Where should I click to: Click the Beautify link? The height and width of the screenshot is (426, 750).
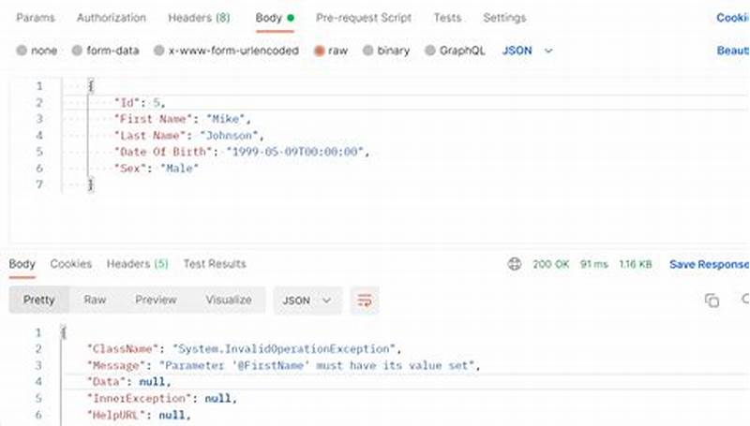pyautogui.click(x=733, y=51)
